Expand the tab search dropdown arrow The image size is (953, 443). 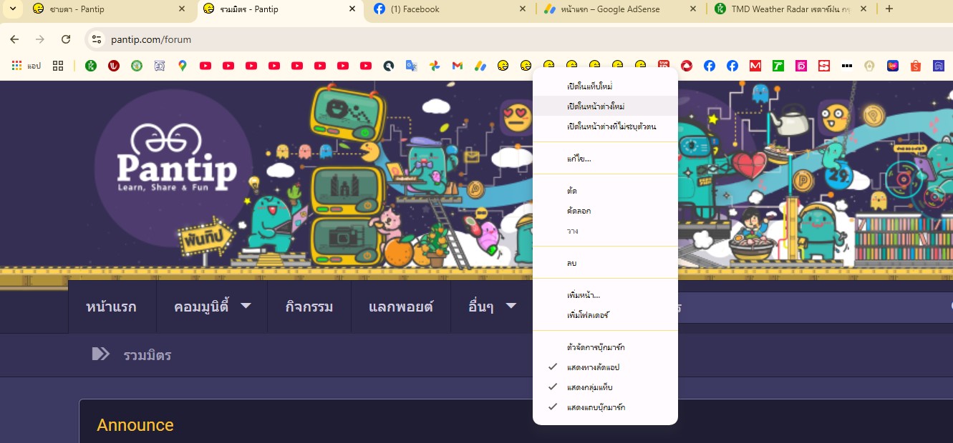click(x=12, y=9)
